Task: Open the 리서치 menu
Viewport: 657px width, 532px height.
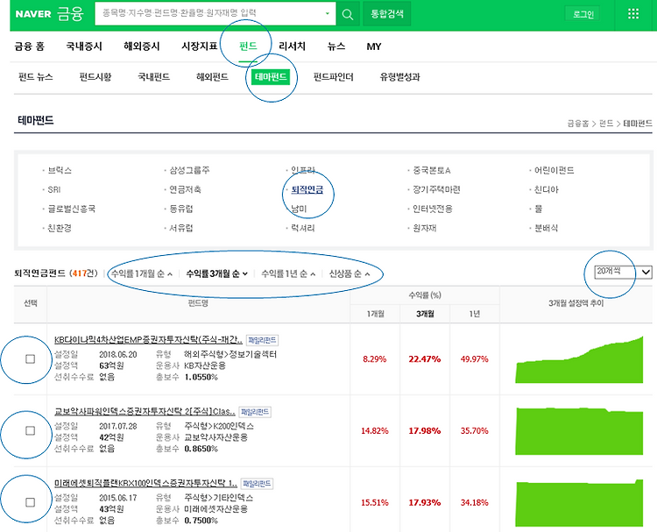Action: coord(292,46)
